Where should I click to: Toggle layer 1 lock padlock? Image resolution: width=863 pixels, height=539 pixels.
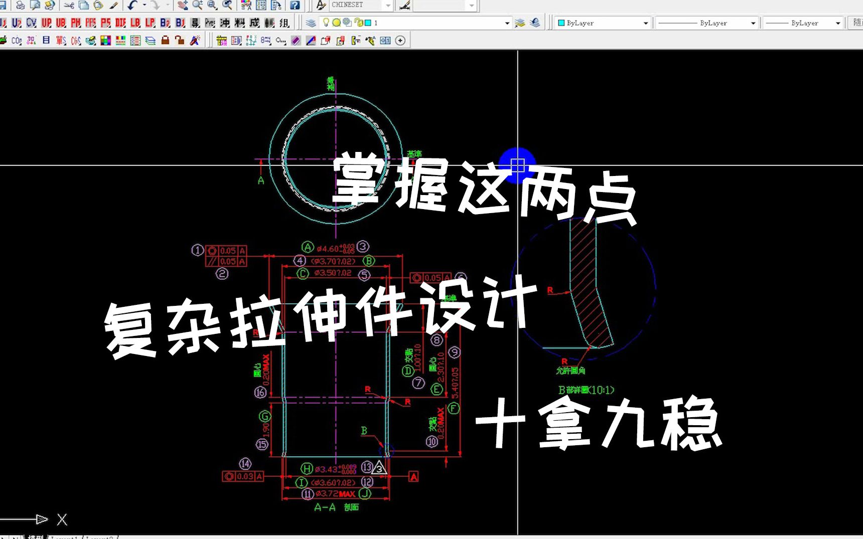coord(358,23)
